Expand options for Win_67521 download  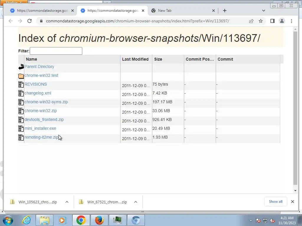coord(136,202)
